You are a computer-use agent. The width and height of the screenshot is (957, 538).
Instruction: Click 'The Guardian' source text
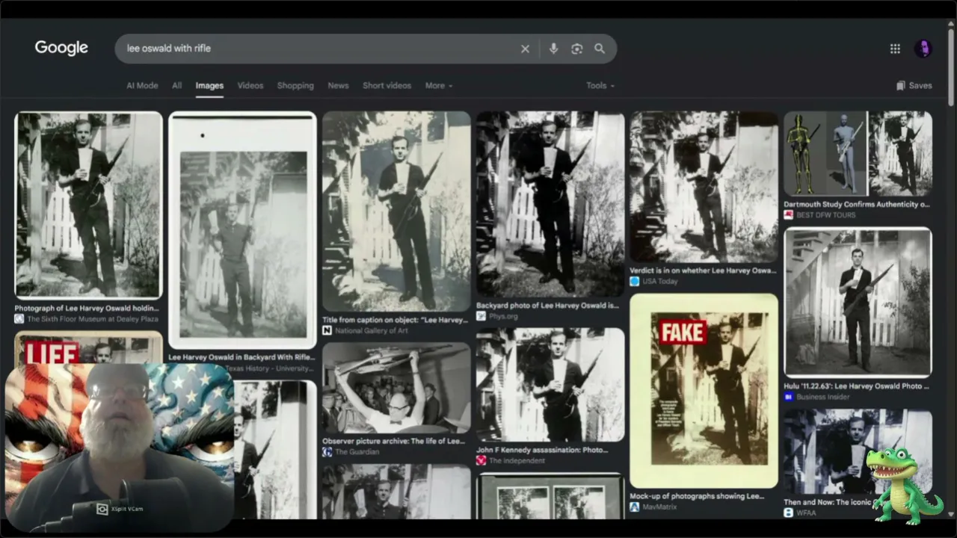click(357, 452)
